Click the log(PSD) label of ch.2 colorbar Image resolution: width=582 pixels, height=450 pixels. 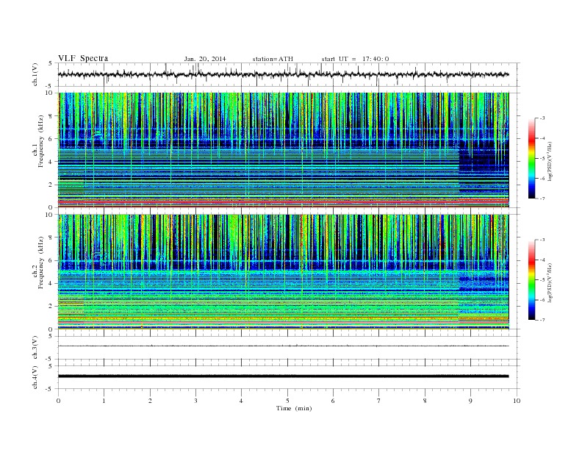pyautogui.click(x=550, y=282)
